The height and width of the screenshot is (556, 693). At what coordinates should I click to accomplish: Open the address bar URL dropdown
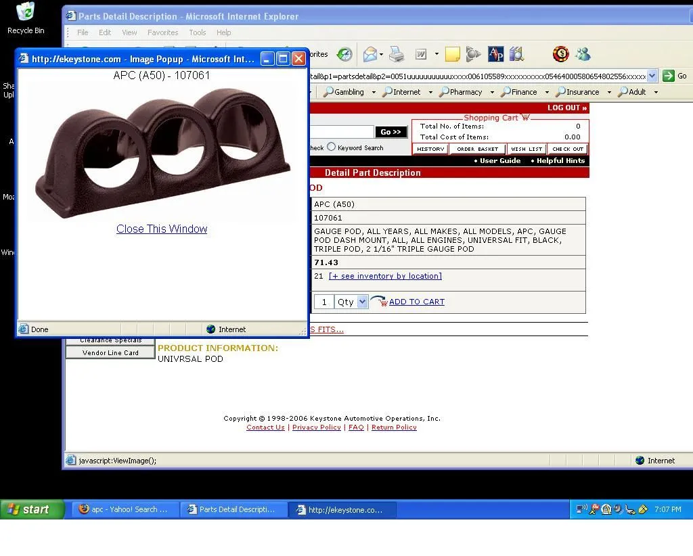point(652,76)
